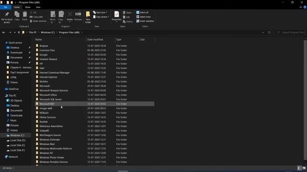Open the New item dropdown
This screenshot has width=307, height=172.
coord(100,12)
